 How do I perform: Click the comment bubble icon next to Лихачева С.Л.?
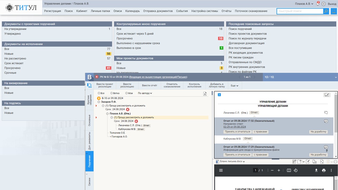[x=326, y=113]
